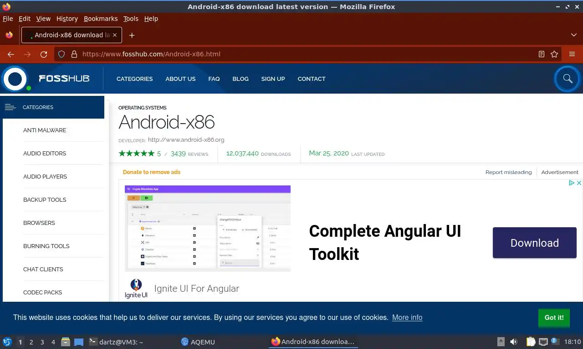Image resolution: width=583 pixels, height=349 pixels.
Task: Select AUDIO PLAYERS category
Action: pos(45,176)
